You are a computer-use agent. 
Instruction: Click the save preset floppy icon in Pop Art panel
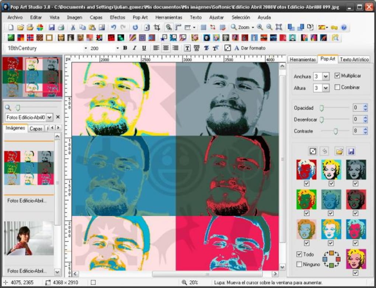351,151
